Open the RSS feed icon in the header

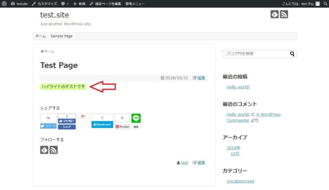point(284,15)
